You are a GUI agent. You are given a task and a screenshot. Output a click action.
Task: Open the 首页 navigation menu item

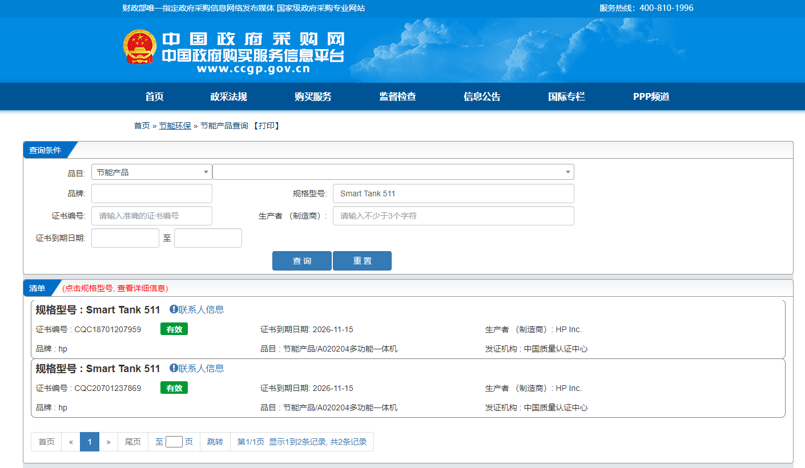[154, 97]
